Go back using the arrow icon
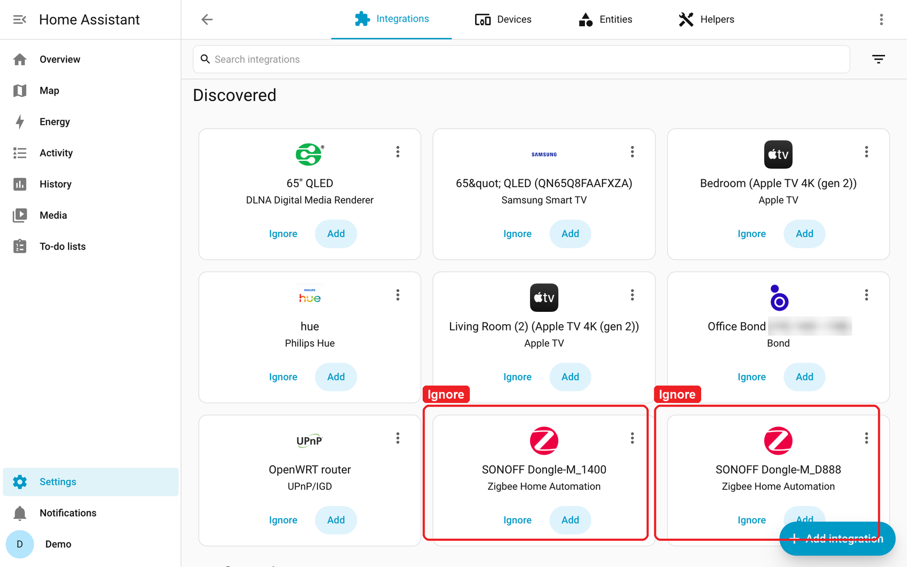The image size is (907, 567). pos(207,20)
